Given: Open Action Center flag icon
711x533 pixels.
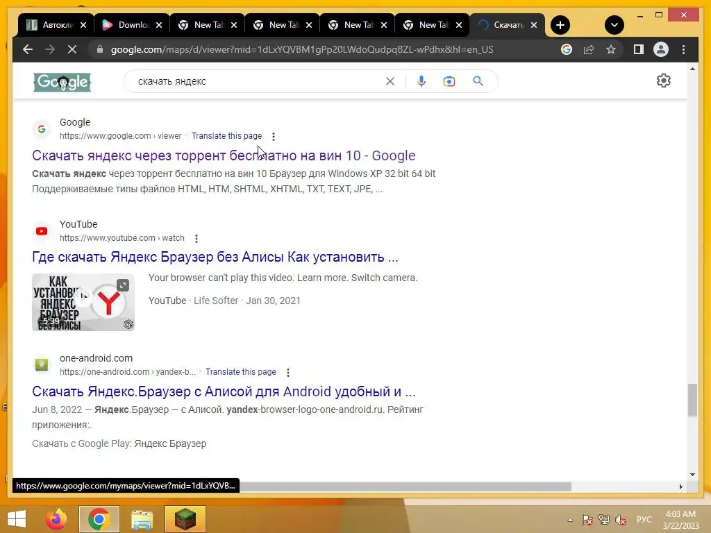Looking at the screenshot, I should click(x=587, y=520).
